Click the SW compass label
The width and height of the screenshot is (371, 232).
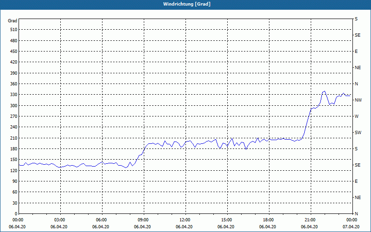click(x=358, y=133)
